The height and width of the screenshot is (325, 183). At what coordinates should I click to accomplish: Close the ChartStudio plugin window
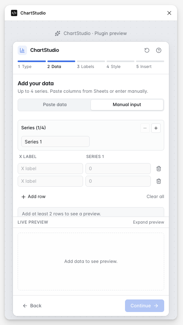click(169, 13)
